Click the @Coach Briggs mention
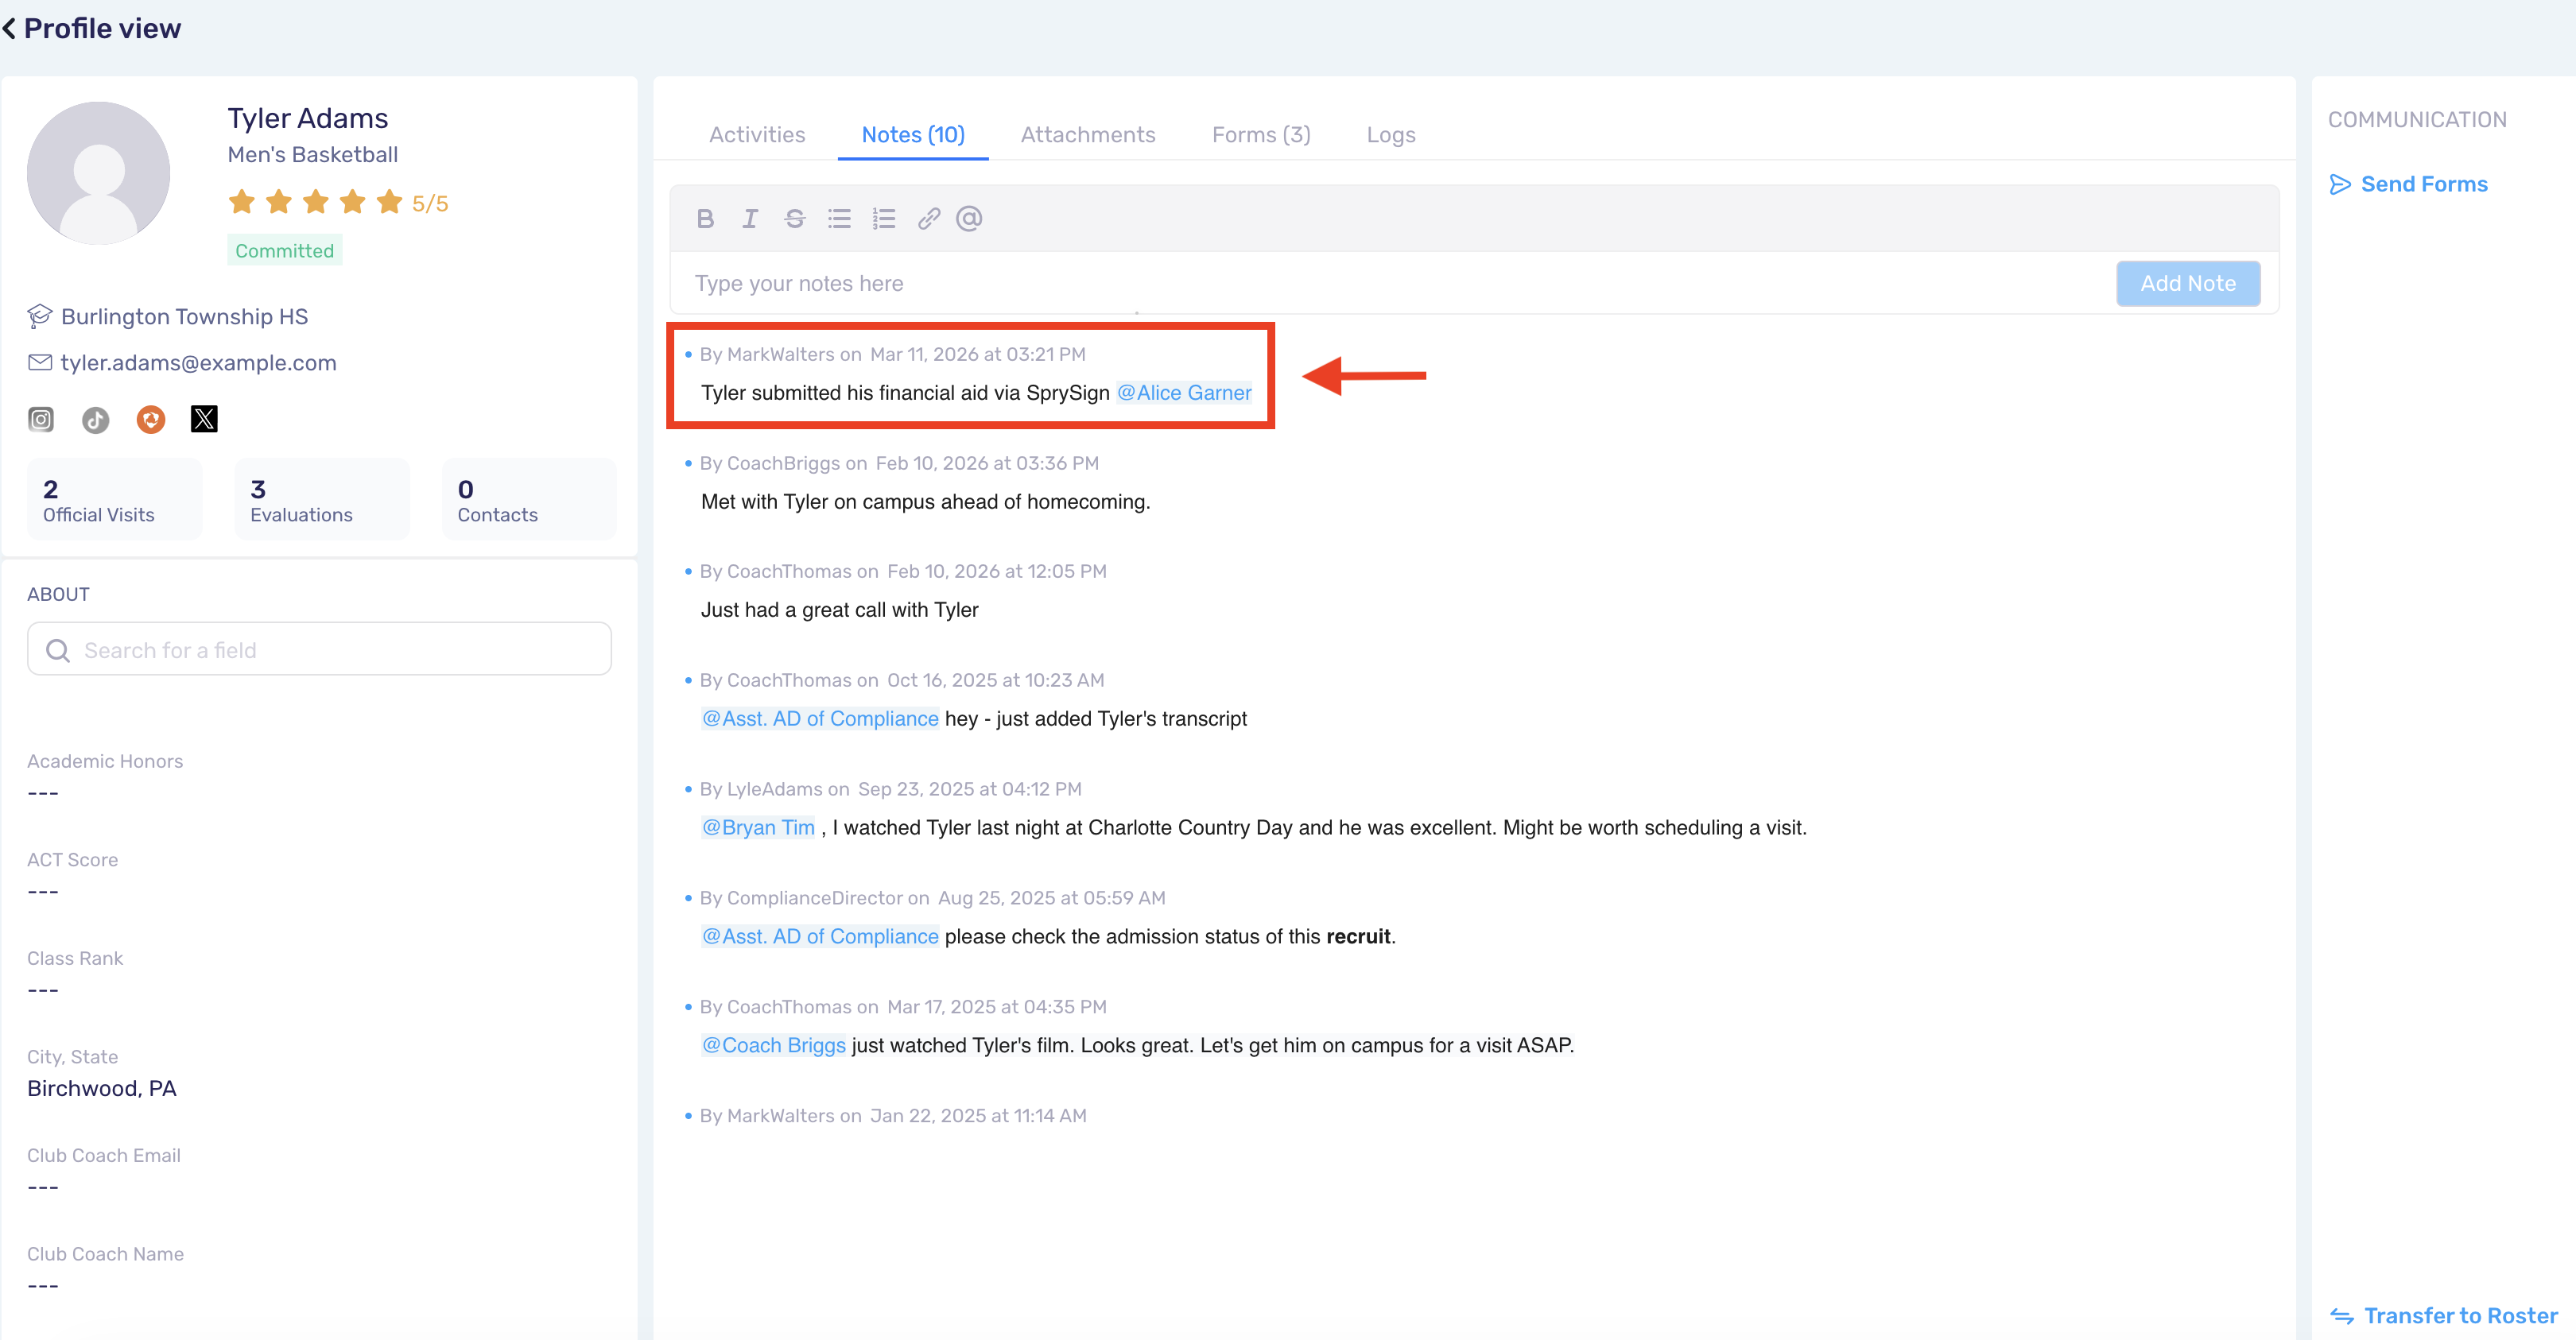Image resolution: width=2576 pixels, height=1340 pixels. 774,1045
